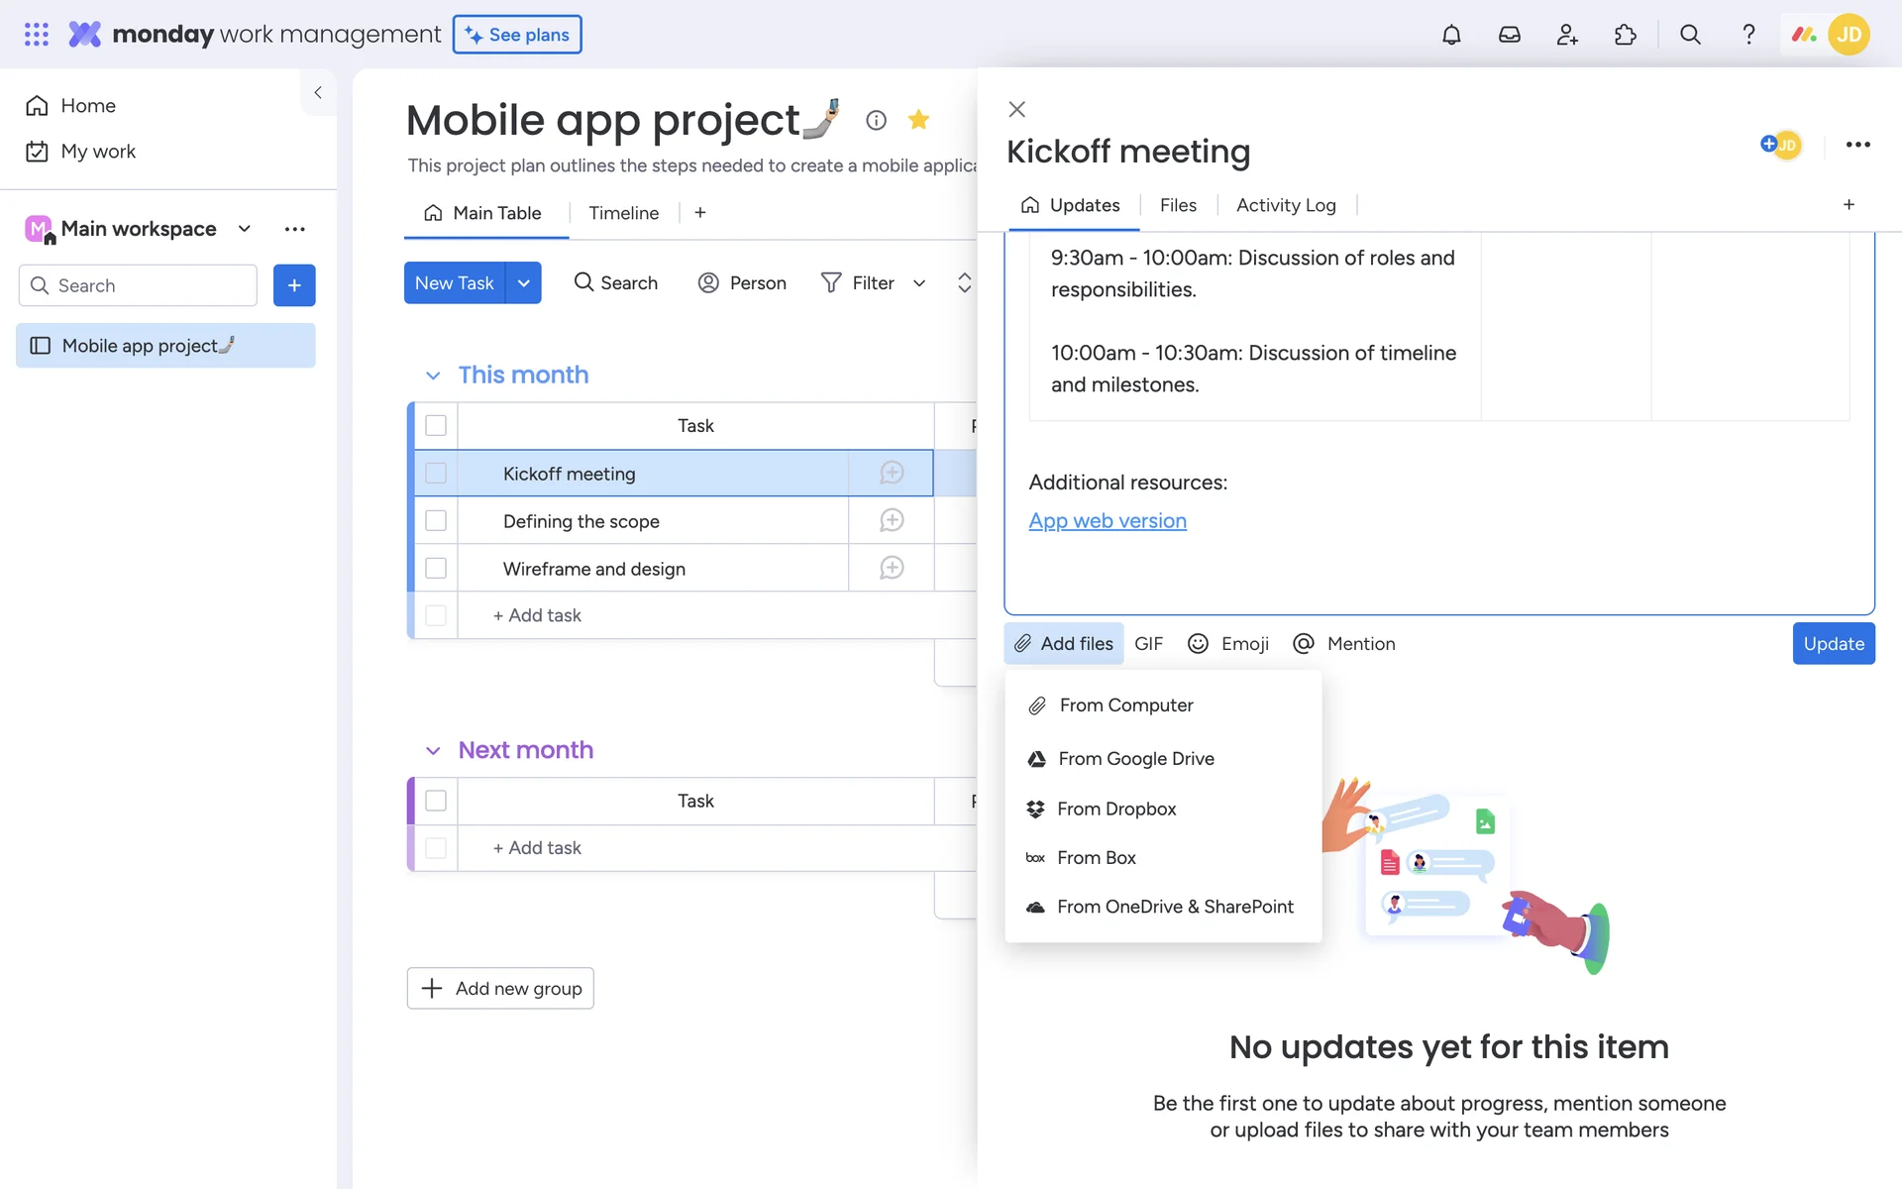Screen dimensions: 1902x1189
Task: Click the blue Update button
Action: point(1833,644)
